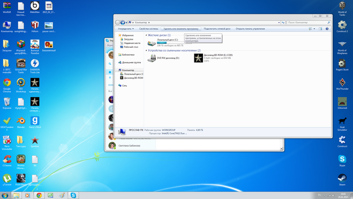Select Pagani Stunt desktop icon
This screenshot has height=199, width=353.
[x=342, y=65]
